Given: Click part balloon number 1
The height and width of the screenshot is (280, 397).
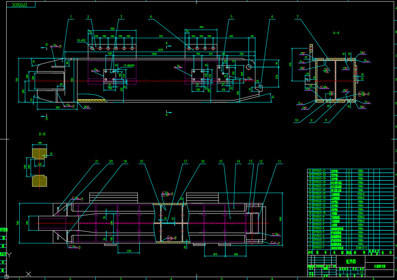Looking at the screenshot, I should (x=71, y=17).
